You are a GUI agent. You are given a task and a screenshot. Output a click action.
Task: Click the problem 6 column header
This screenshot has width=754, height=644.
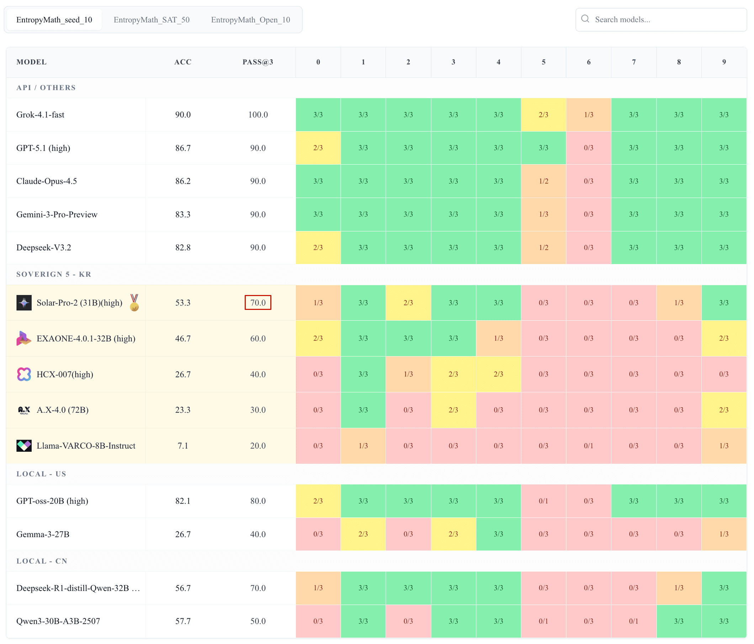[588, 62]
